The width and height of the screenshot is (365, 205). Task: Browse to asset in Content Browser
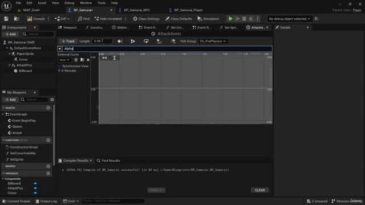point(17,19)
